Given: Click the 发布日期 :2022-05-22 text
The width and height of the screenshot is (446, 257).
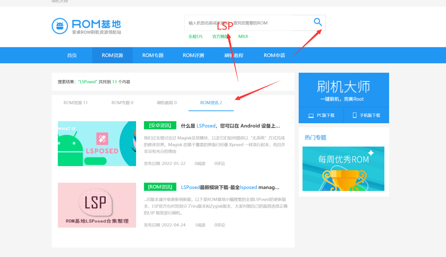Looking at the screenshot, I should click(164, 164).
